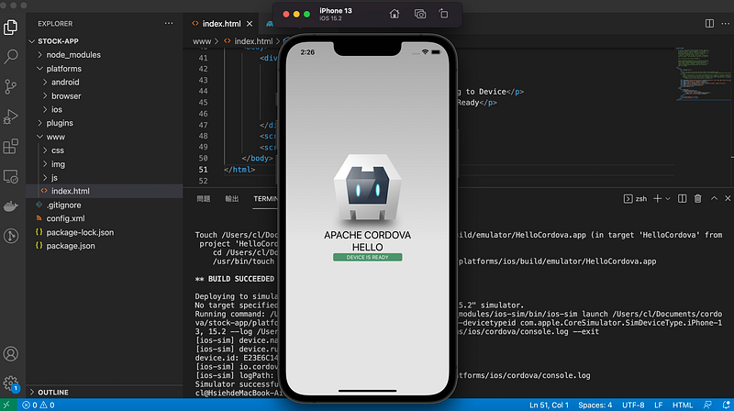Open package-lock.json file
The width and height of the screenshot is (734, 411).
click(x=105, y=232)
